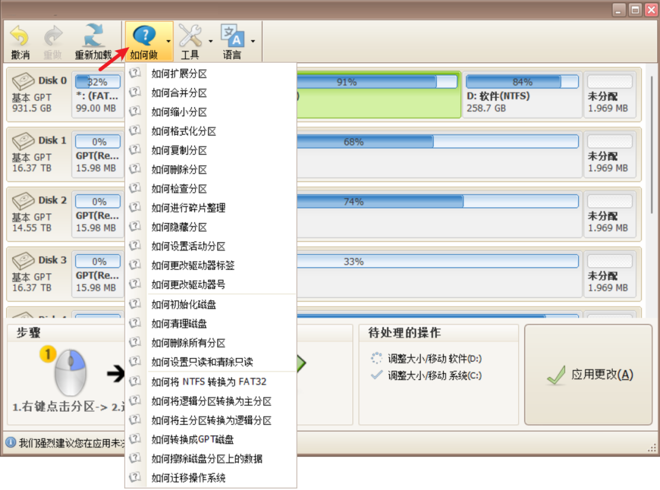
Task: Open help topic 如何隐藏分区
Action: [211, 227]
